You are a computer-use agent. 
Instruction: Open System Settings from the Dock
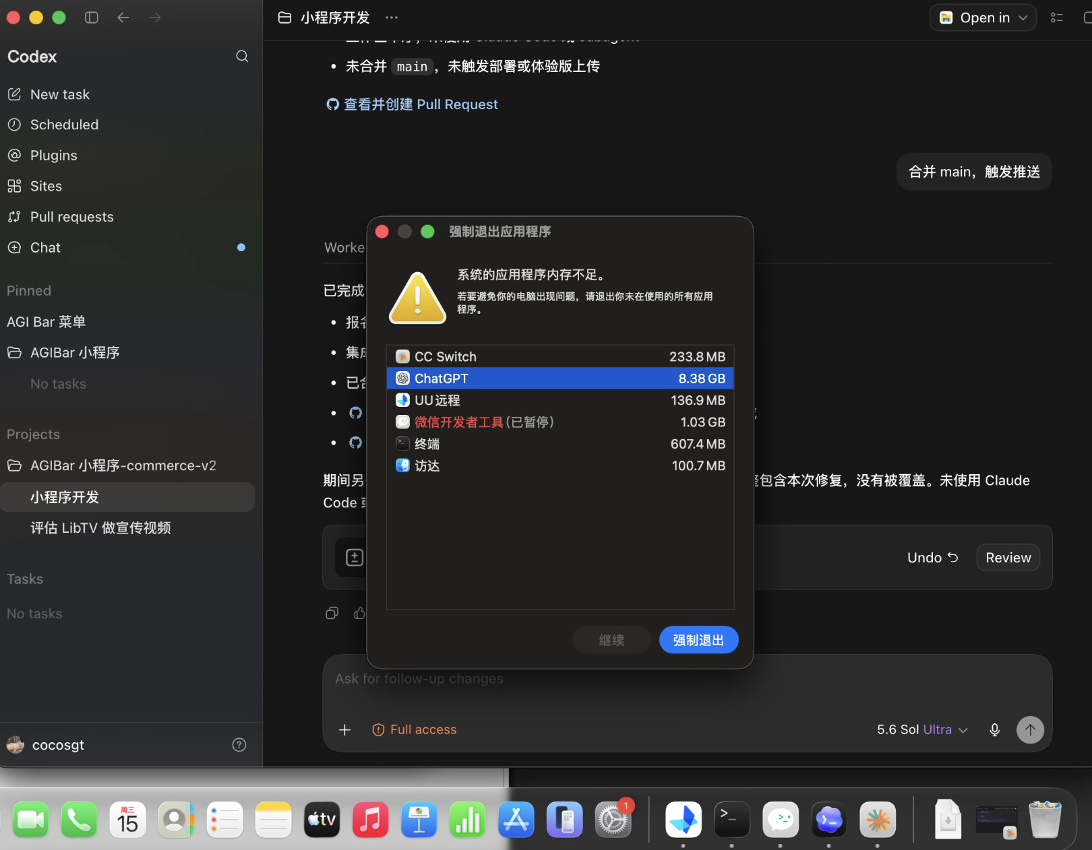[x=613, y=820]
